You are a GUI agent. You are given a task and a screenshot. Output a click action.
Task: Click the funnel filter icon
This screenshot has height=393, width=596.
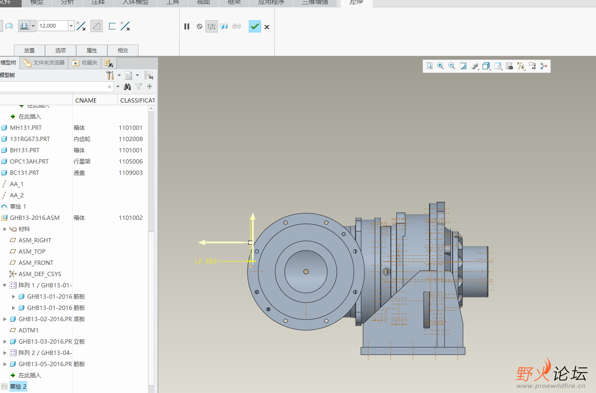click(139, 87)
